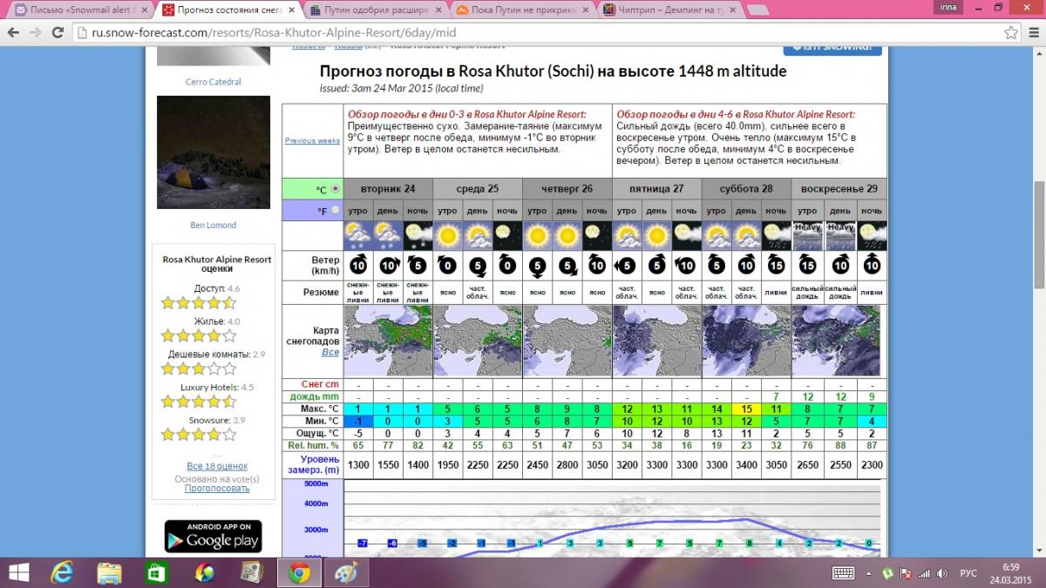Click the пятница 27 day header
The width and height of the screenshot is (1046, 588).
tap(656, 189)
